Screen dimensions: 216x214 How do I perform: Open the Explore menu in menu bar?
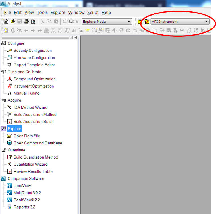[x=58, y=13]
